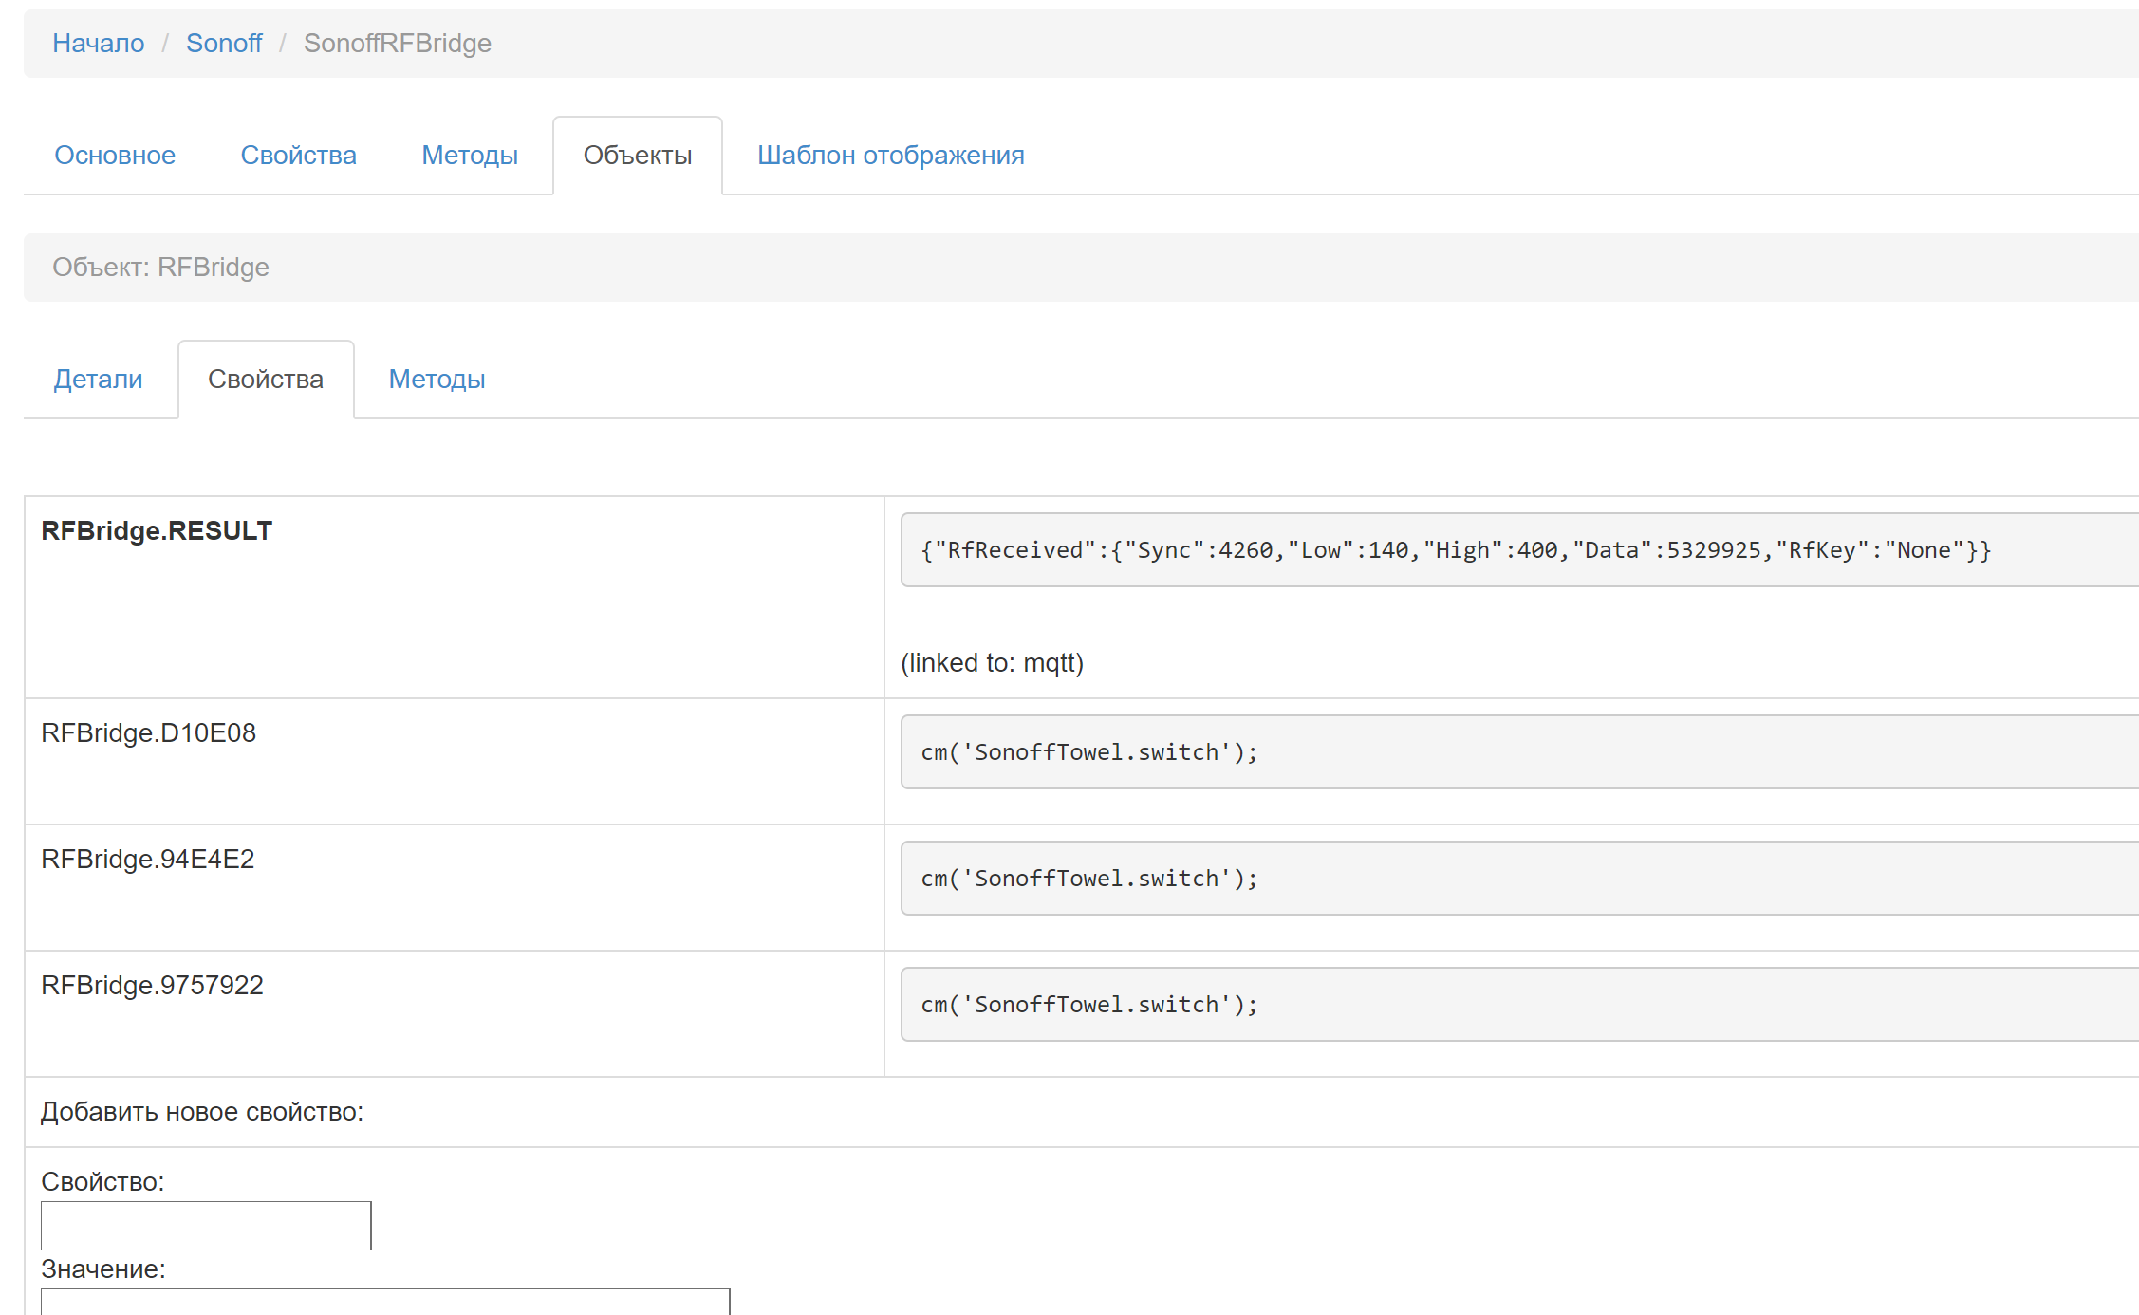The width and height of the screenshot is (2139, 1315).
Task: Open the top-level Методы tab
Action: coord(469,156)
